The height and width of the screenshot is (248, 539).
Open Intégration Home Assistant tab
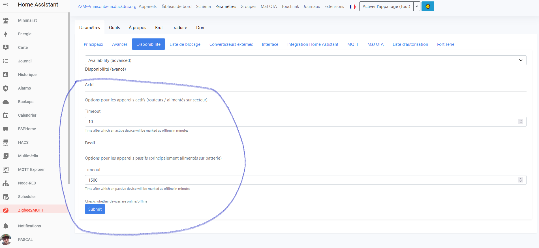coord(313,44)
